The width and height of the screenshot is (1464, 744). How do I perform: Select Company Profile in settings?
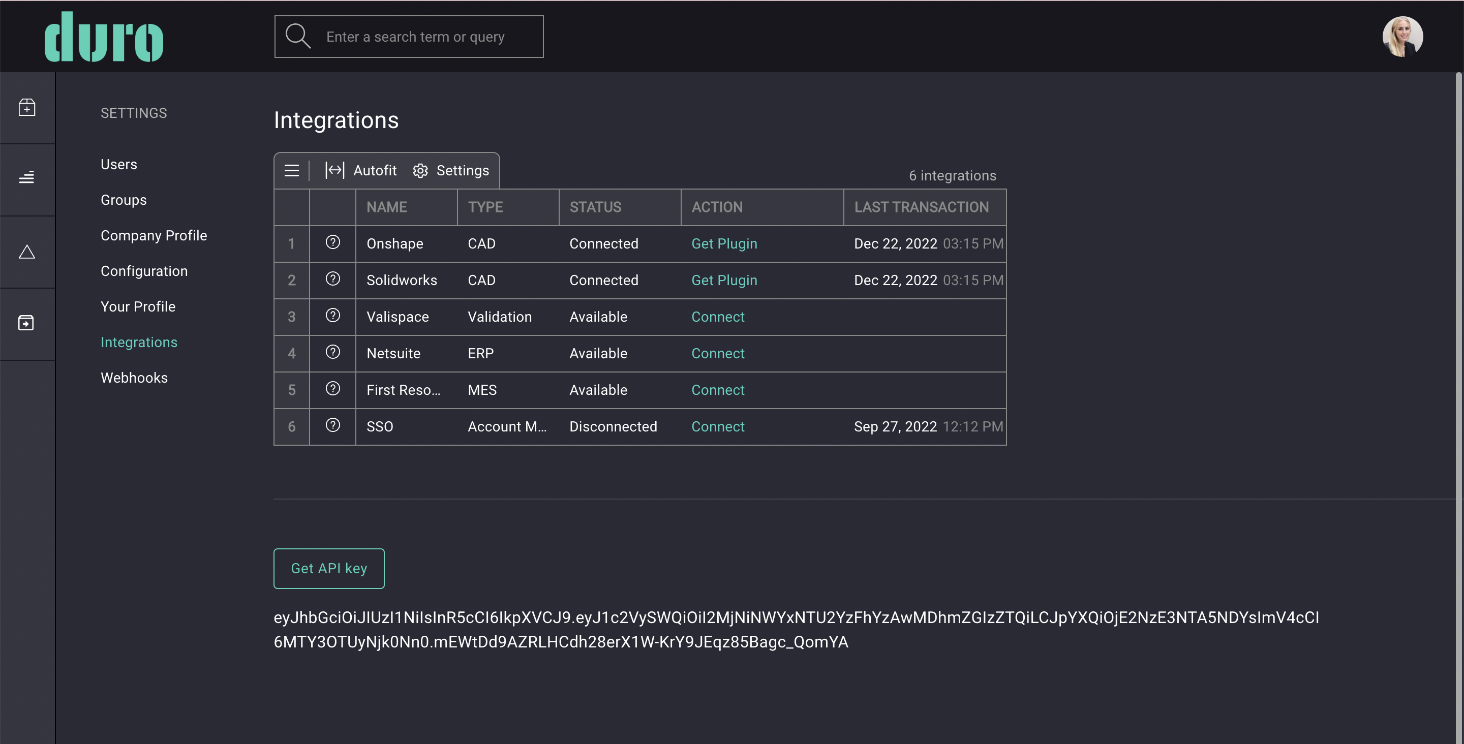pos(154,235)
